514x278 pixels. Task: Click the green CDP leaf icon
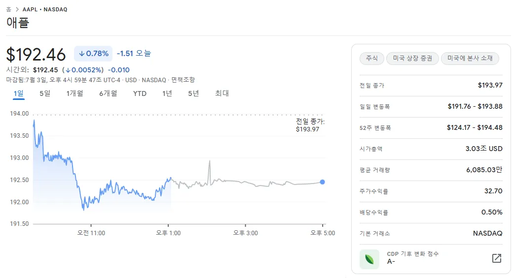pyautogui.click(x=369, y=259)
